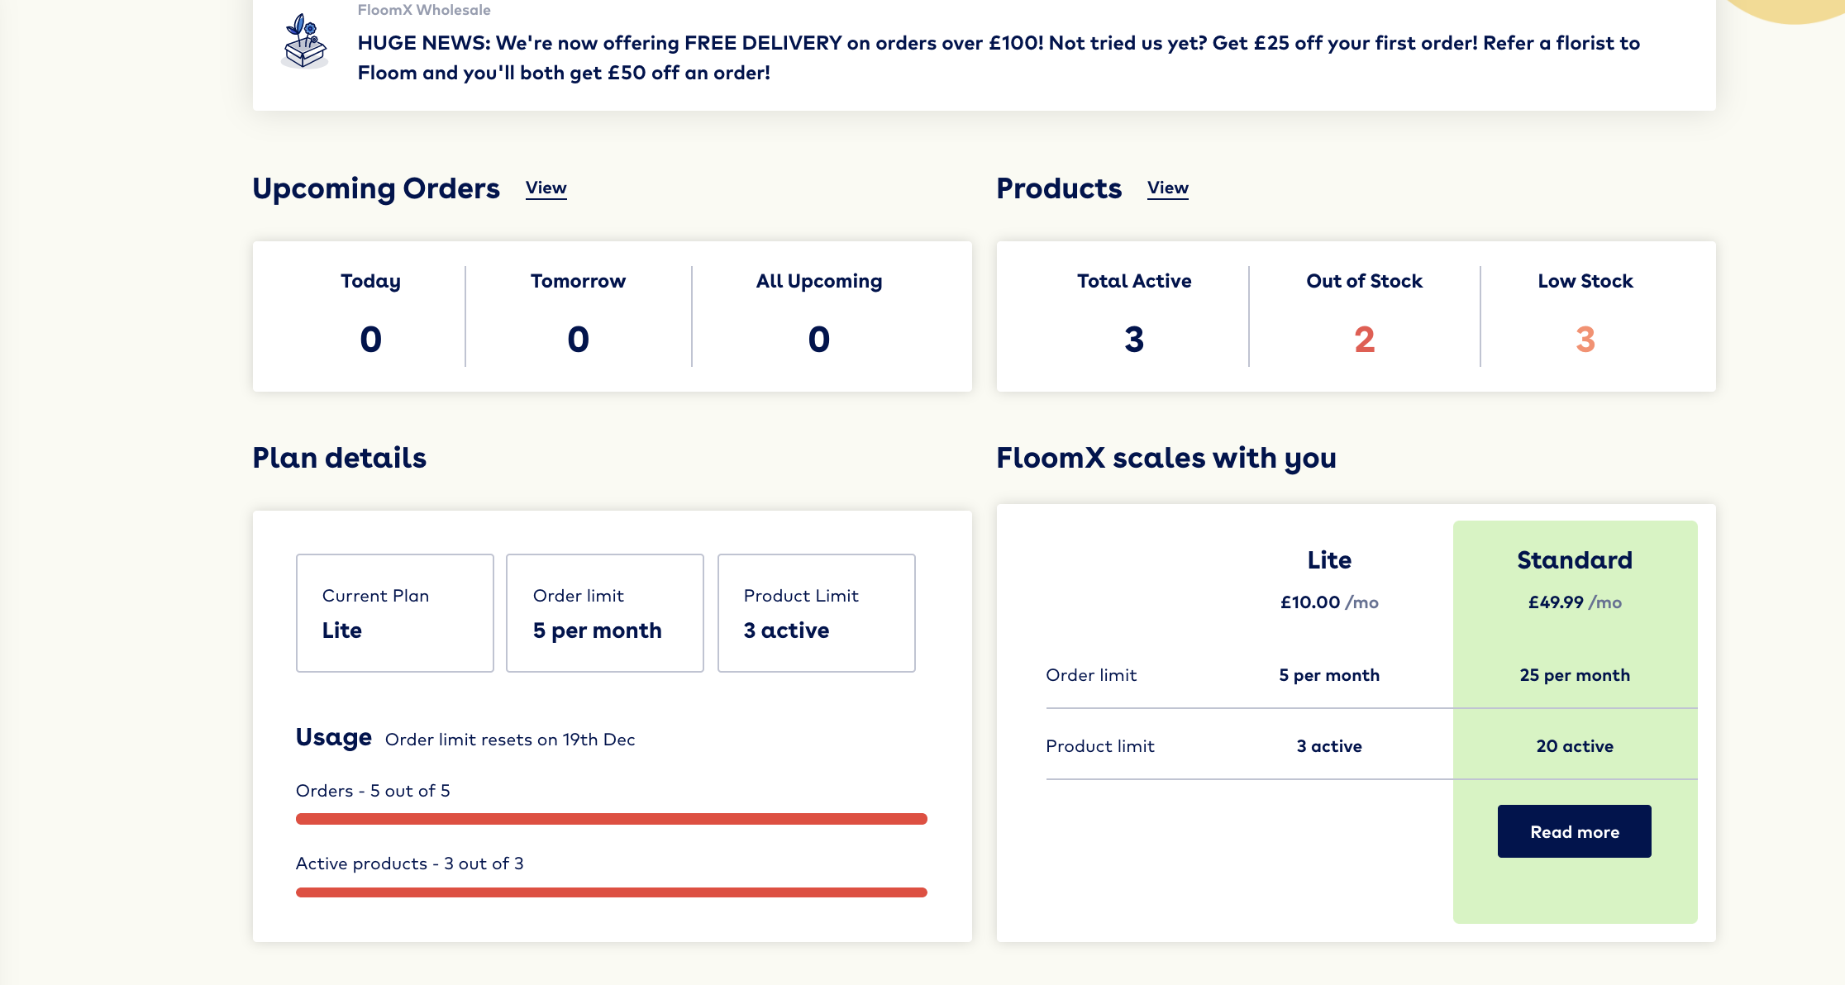The image size is (1845, 985).
Task: Click the Standard £49.99 per month price
Action: point(1575,602)
